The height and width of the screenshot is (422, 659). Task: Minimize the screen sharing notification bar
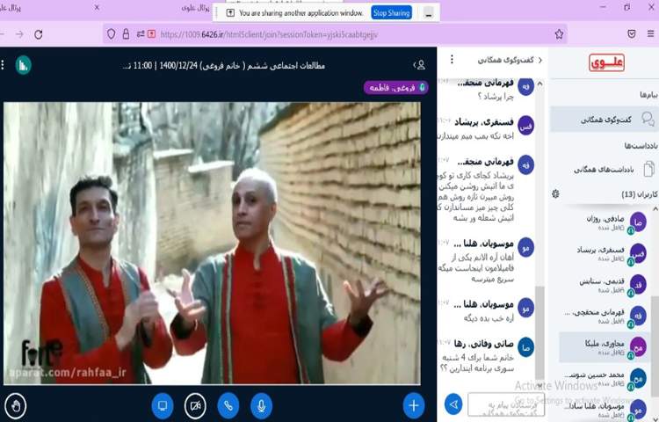[428, 12]
